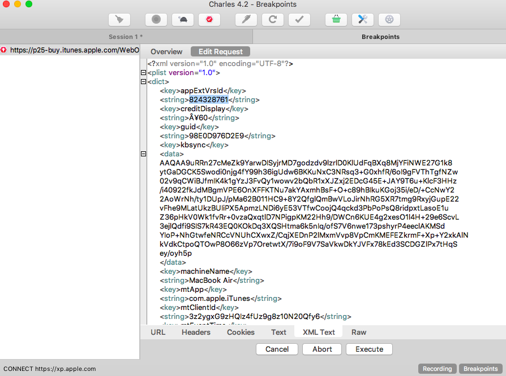Click the Repeat request circular arrow icon

273,20
